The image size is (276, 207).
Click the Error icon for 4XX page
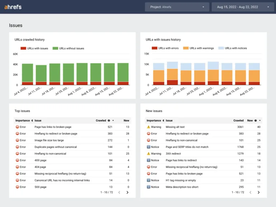tap(17, 160)
